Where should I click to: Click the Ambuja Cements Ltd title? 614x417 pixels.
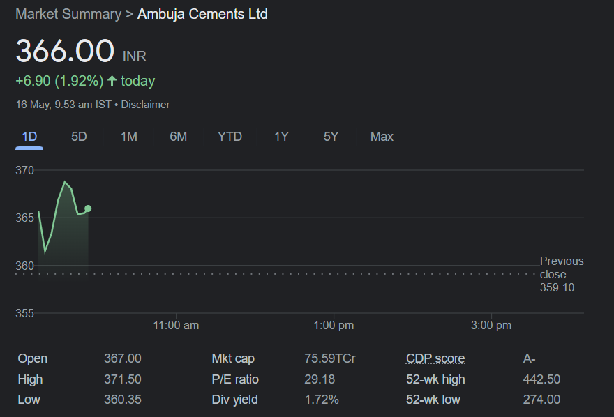point(202,14)
